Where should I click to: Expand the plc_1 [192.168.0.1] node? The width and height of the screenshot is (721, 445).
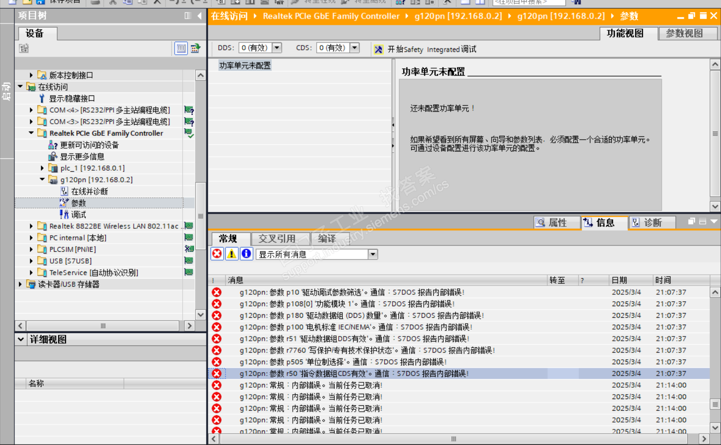pyautogui.click(x=43, y=168)
